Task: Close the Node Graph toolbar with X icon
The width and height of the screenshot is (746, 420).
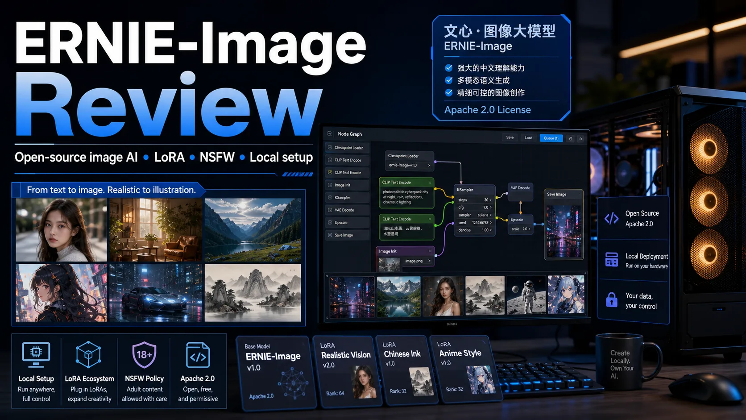Action: pos(580,139)
